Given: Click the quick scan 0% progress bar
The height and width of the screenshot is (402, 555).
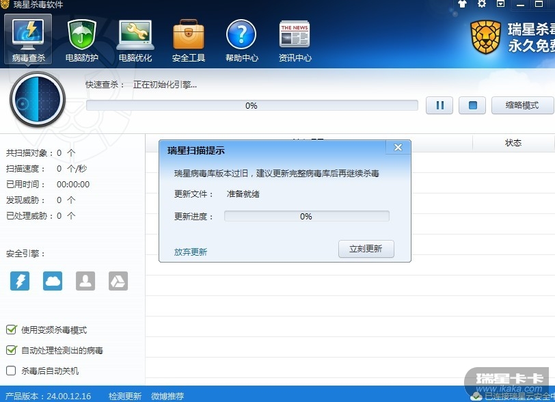Looking at the screenshot, I should [252, 105].
